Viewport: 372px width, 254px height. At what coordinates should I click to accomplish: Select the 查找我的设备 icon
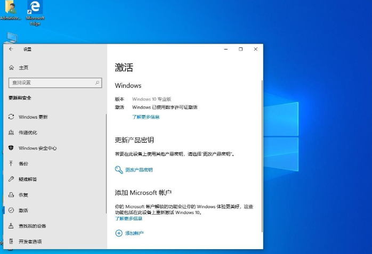[11, 226]
